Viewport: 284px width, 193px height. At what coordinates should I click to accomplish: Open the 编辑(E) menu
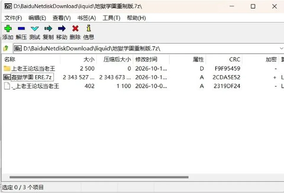point(37,18)
